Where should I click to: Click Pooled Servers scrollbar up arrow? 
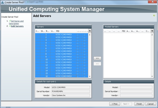152,35
